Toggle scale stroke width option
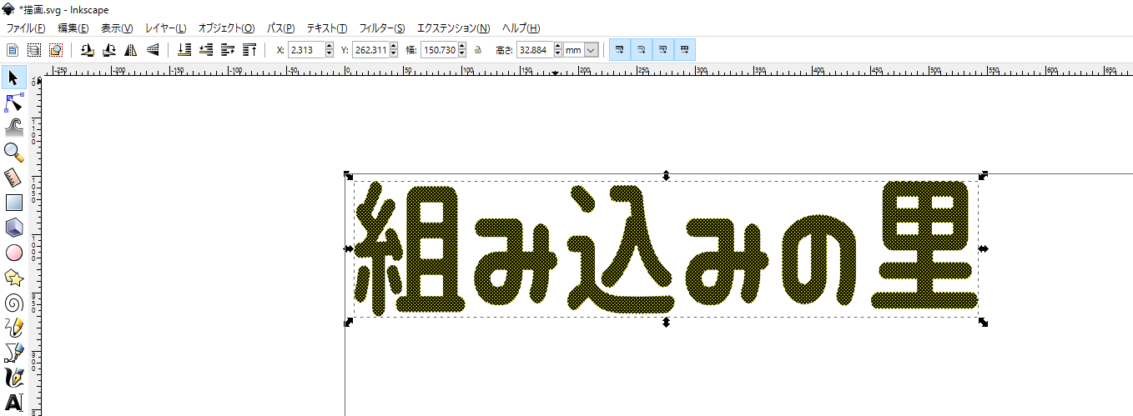The height and width of the screenshot is (416, 1133). click(x=620, y=50)
